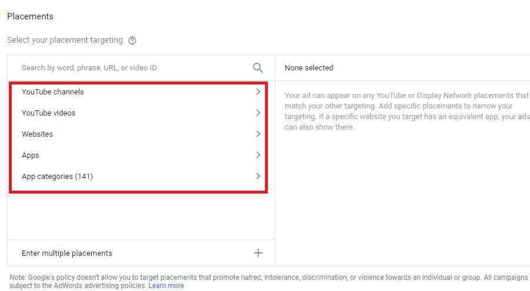The image size is (530, 291).
Task: Select the YouTube channels option label
Action: (x=53, y=92)
